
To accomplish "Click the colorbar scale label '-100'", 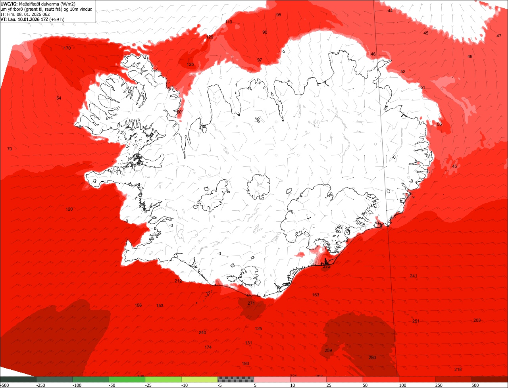I will pyautogui.click(x=77, y=385).
